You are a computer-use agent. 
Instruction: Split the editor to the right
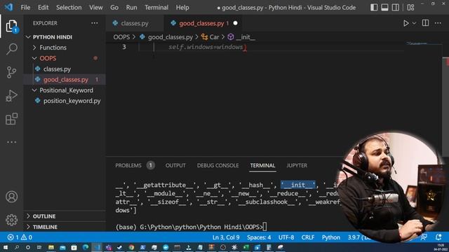point(426,23)
